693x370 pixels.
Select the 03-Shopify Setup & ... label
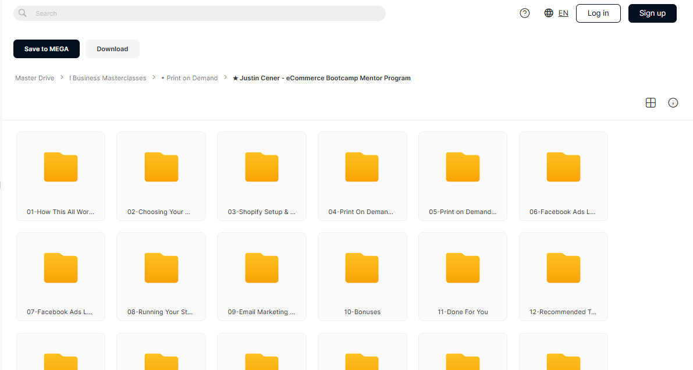click(x=262, y=212)
